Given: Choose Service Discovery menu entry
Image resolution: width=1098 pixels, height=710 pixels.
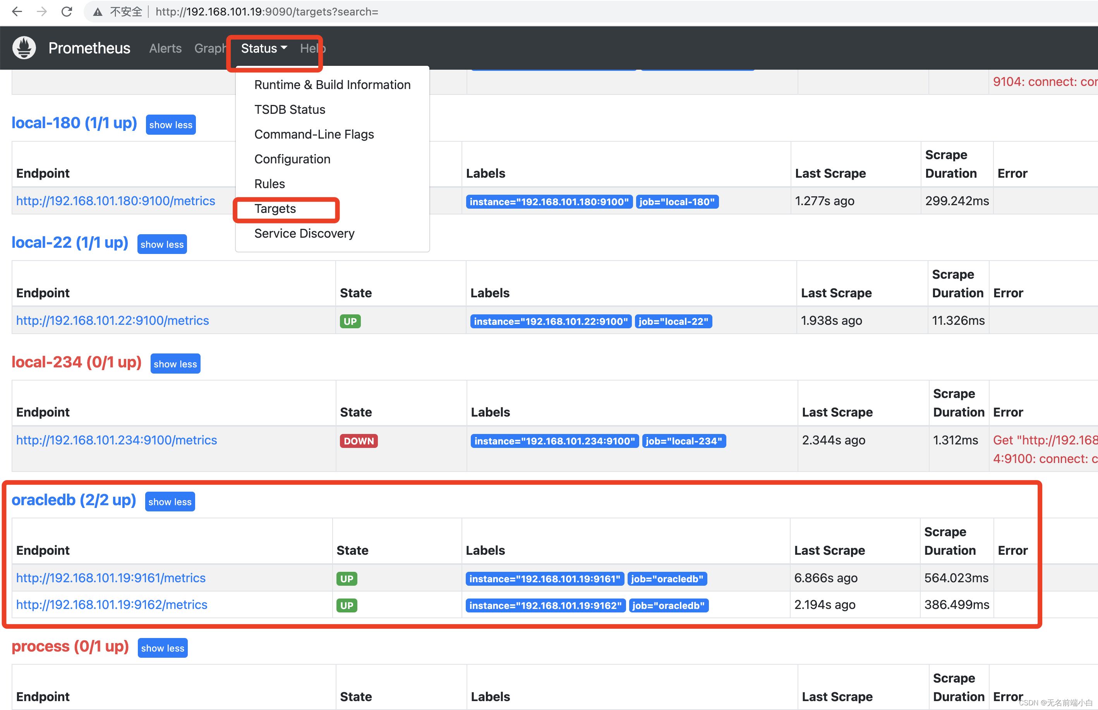Looking at the screenshot, I should point(332,233).
